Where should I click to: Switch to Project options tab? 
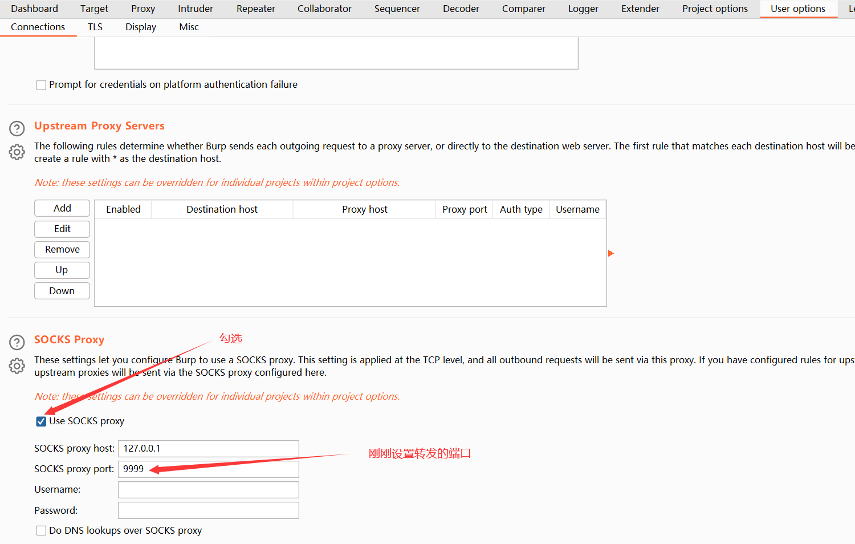[715, 9]
